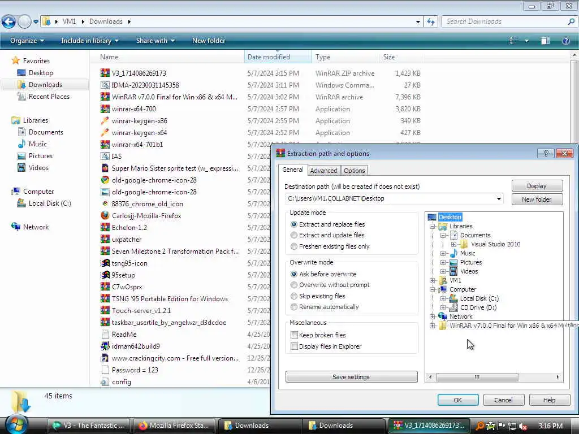The image size is (579, 434).
Task: Click the Carlosjj-Mozilla-Firefox icon
Action: tap(105, 215)
